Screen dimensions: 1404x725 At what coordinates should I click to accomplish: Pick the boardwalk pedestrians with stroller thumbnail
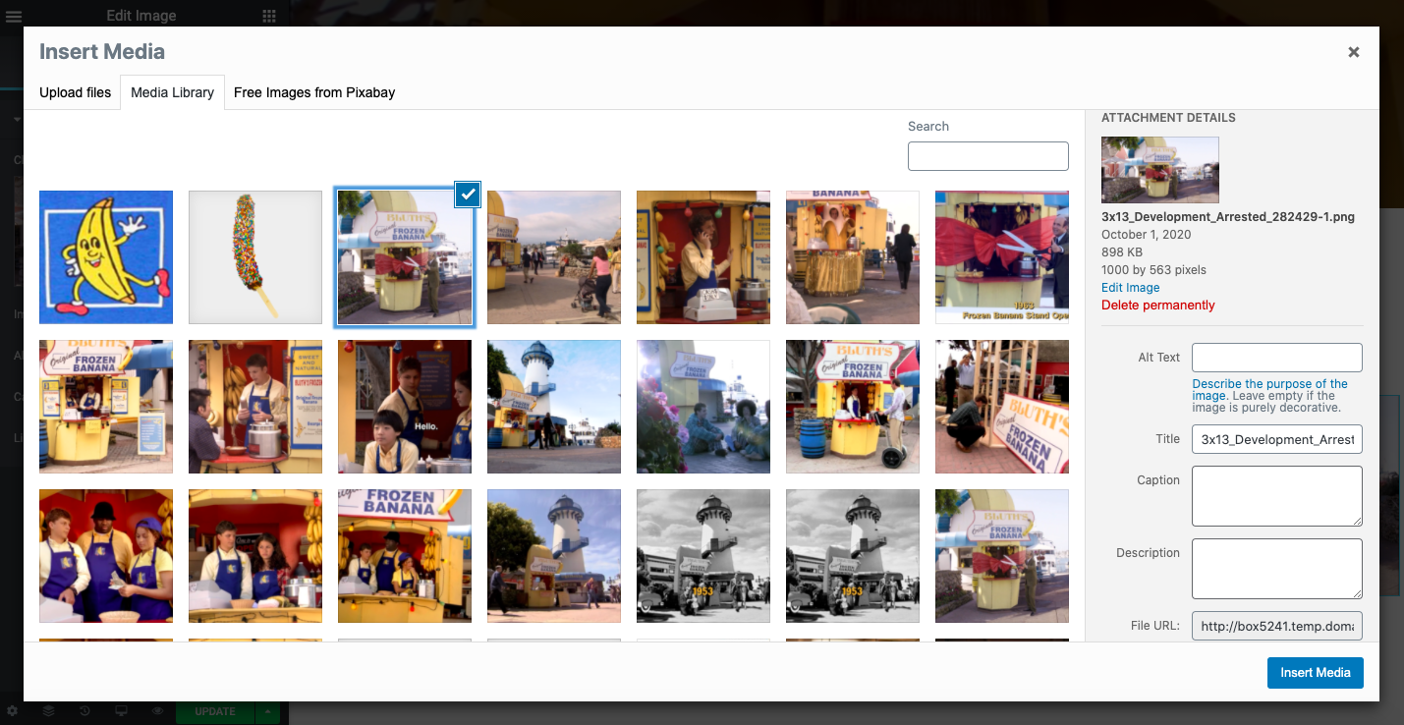(x=554, y=257)
